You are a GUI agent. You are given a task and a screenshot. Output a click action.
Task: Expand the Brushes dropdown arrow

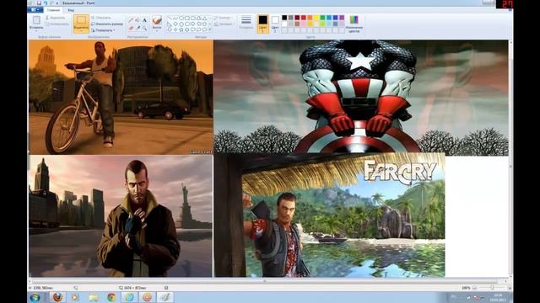(x=157, y=31)
